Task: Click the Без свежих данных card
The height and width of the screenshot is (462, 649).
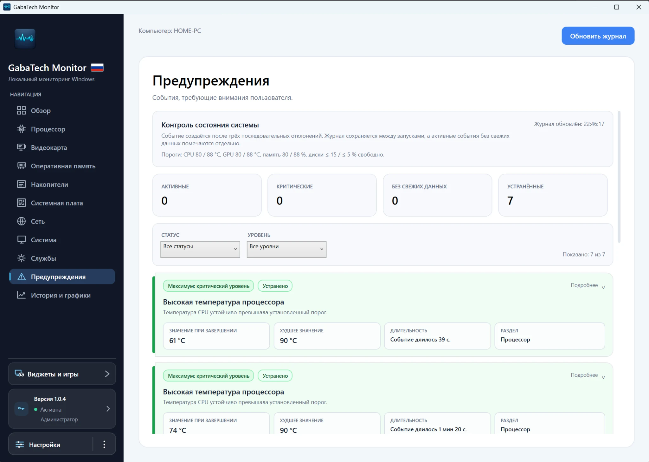Action: (x=437, y=195)
